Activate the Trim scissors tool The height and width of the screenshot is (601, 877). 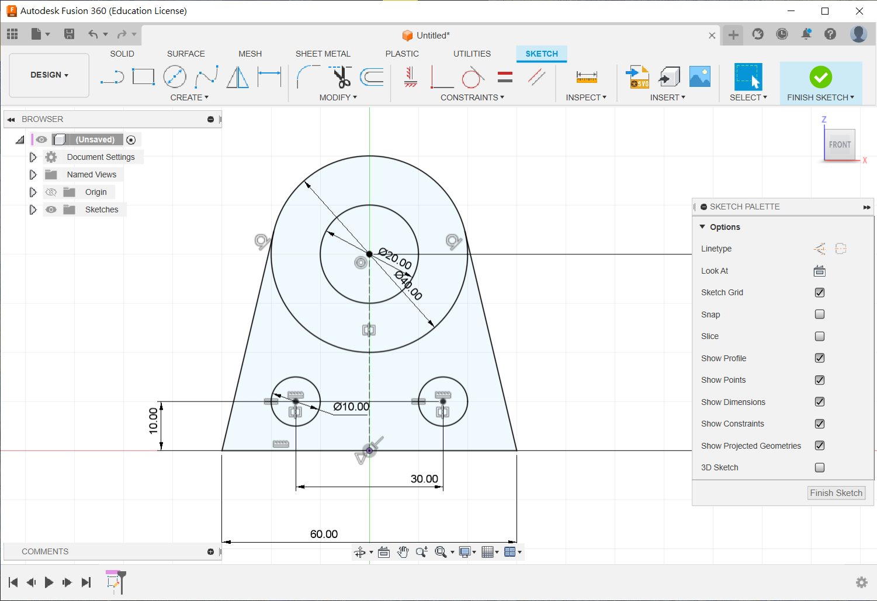[x=340, y=77]
